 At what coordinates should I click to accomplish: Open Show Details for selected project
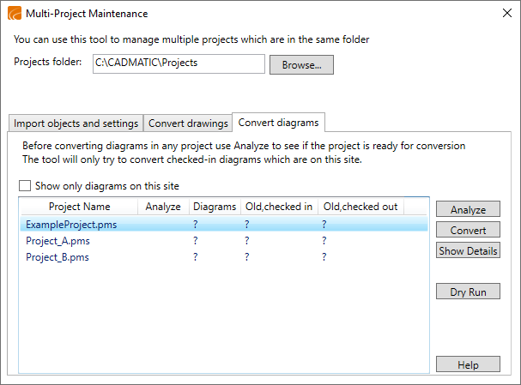(468, 251)
